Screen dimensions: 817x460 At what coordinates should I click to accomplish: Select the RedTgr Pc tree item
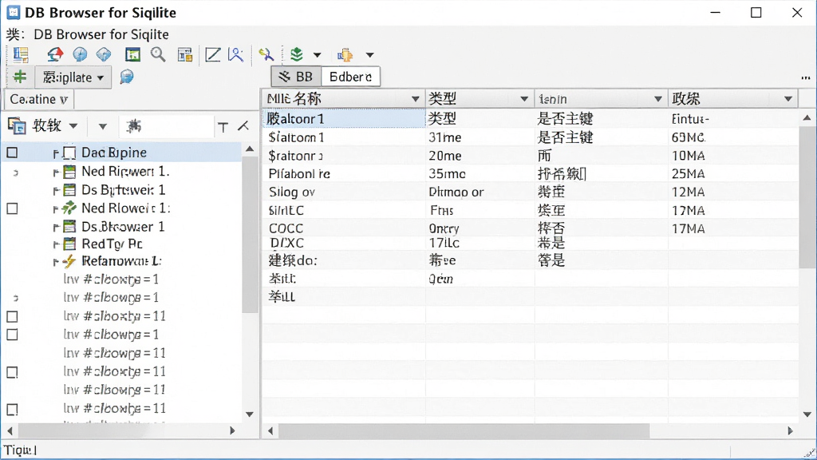(112, 244)
